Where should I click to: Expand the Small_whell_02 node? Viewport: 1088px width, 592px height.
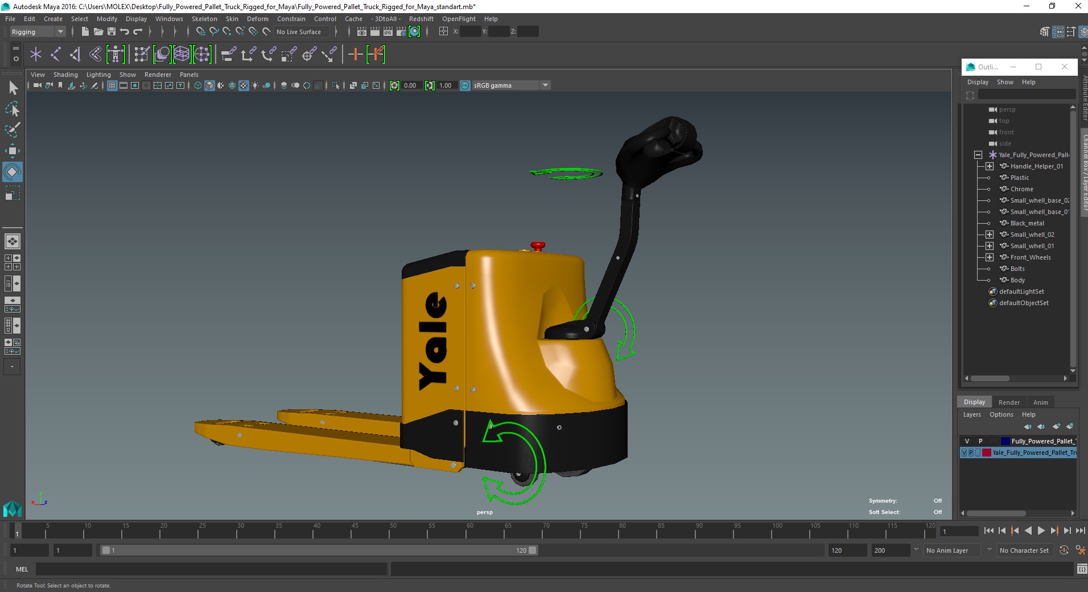[990, 235]
